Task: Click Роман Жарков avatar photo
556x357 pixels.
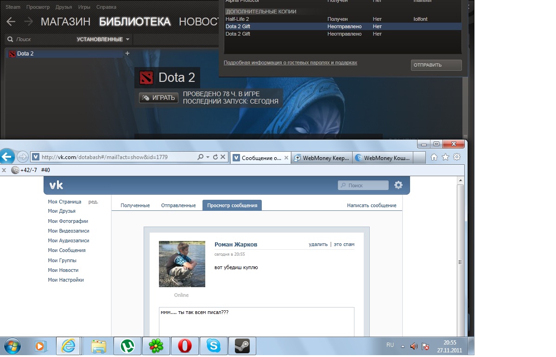Action: click(182, 264)
